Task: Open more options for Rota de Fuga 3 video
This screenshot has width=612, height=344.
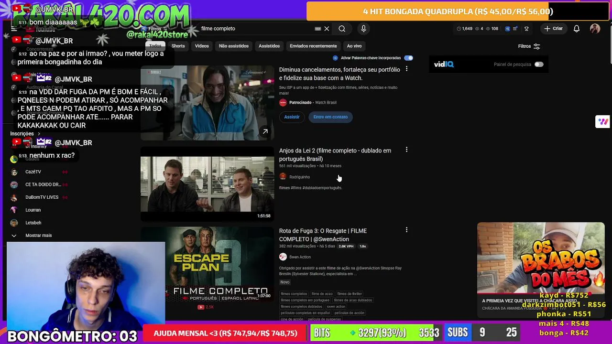Action: (x=406, y=230)
